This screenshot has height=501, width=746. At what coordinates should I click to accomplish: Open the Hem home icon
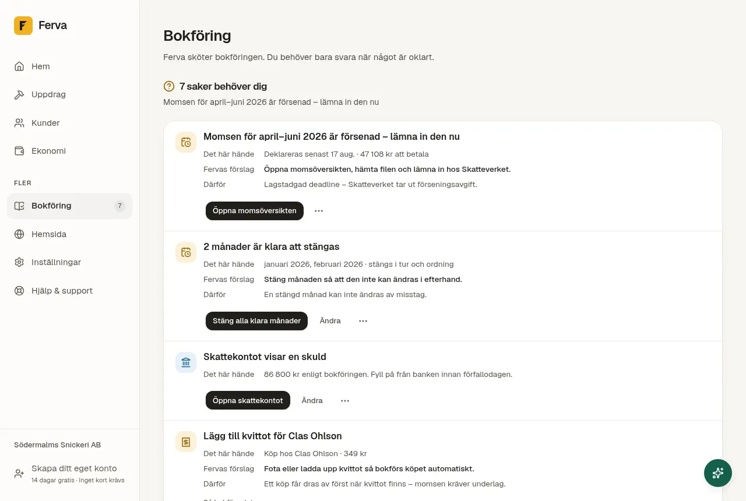pos(19,66)
